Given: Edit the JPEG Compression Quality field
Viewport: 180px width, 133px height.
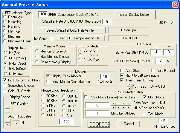Looking at the screenshot, I should pos(43,14).
